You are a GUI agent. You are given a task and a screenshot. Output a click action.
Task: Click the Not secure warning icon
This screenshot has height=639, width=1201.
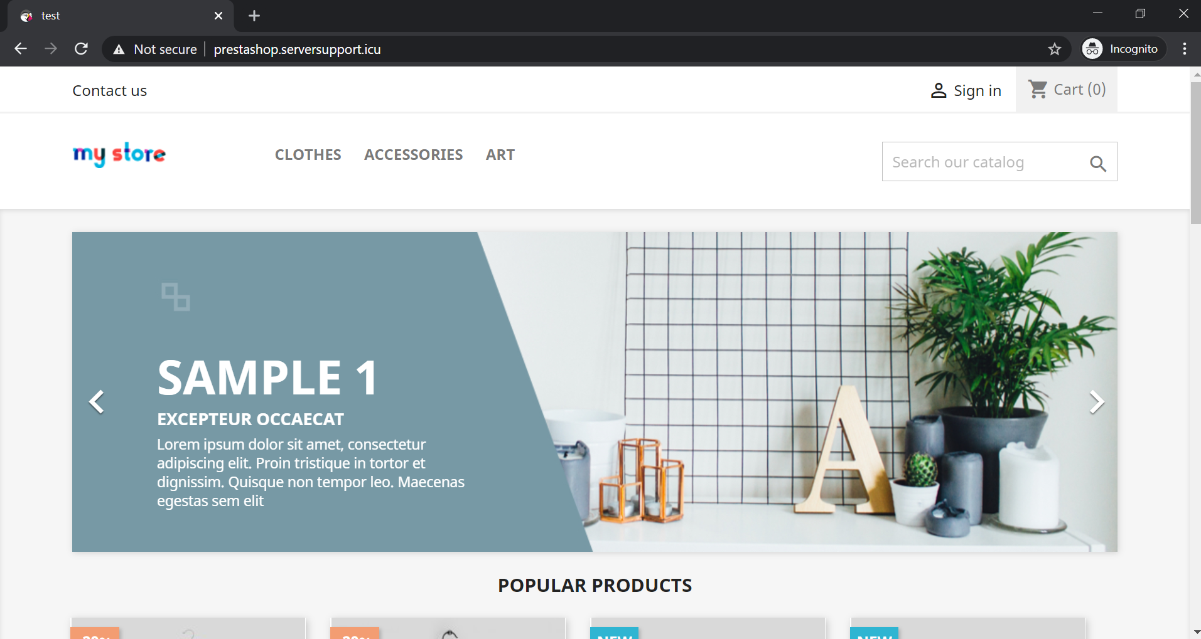pyautogui.click(x=119, y=49)
